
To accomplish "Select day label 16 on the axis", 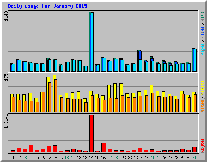I will [x=103, y=158].
